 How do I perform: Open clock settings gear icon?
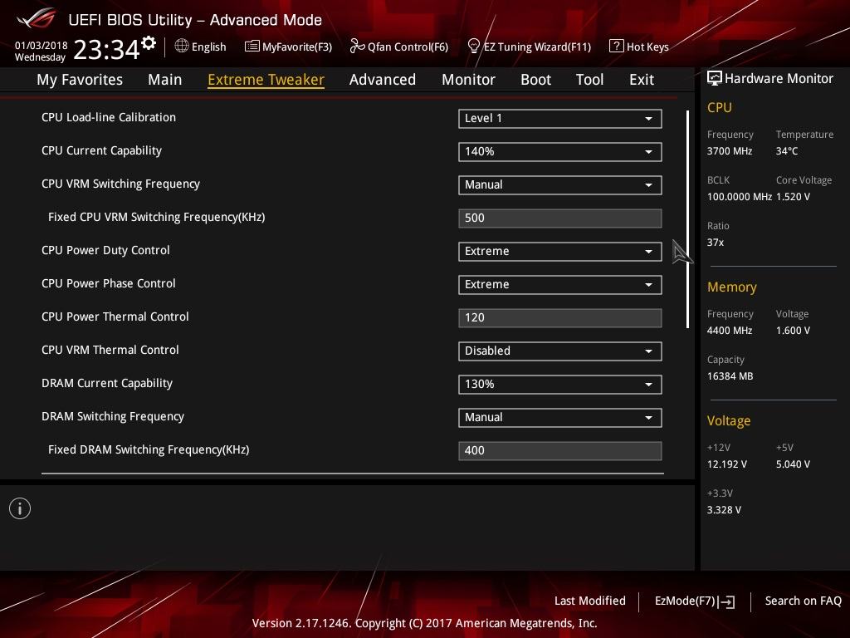tap(149, 43)
